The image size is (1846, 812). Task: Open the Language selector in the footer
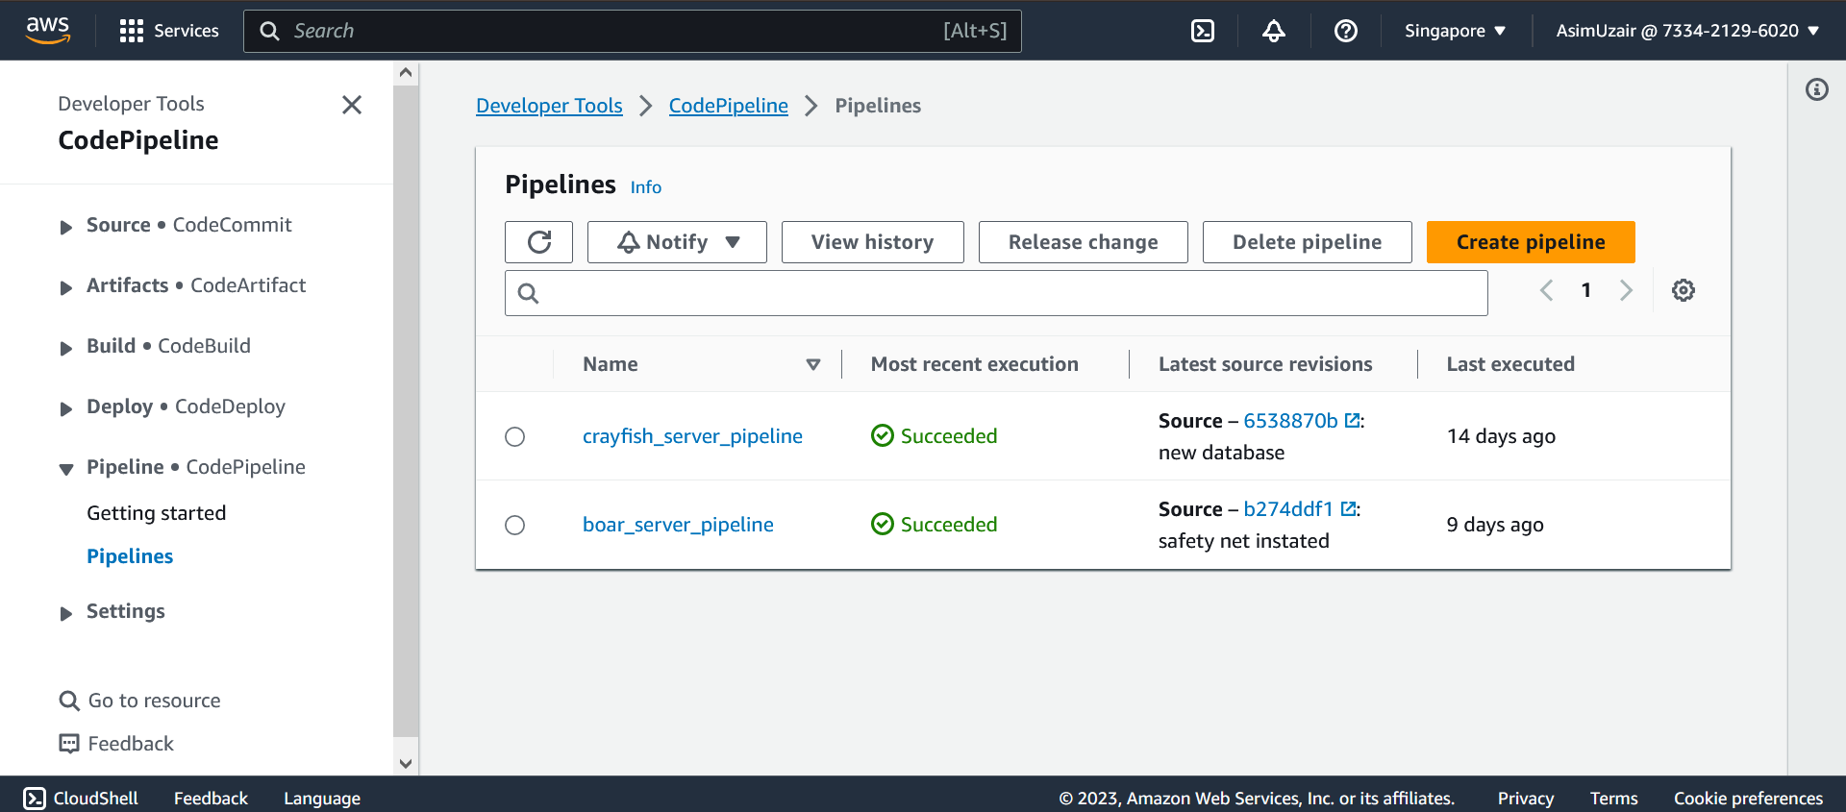click(x=322, y=799)
